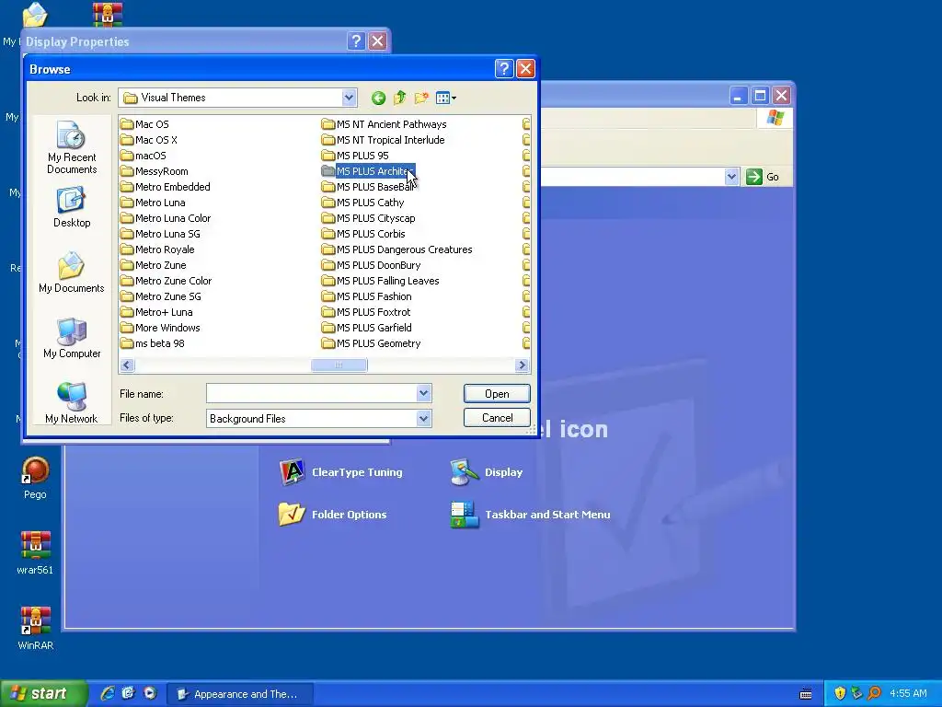
Task: Select the MS PLUS DoonBury folder
Action: click(x=372, y=265)
